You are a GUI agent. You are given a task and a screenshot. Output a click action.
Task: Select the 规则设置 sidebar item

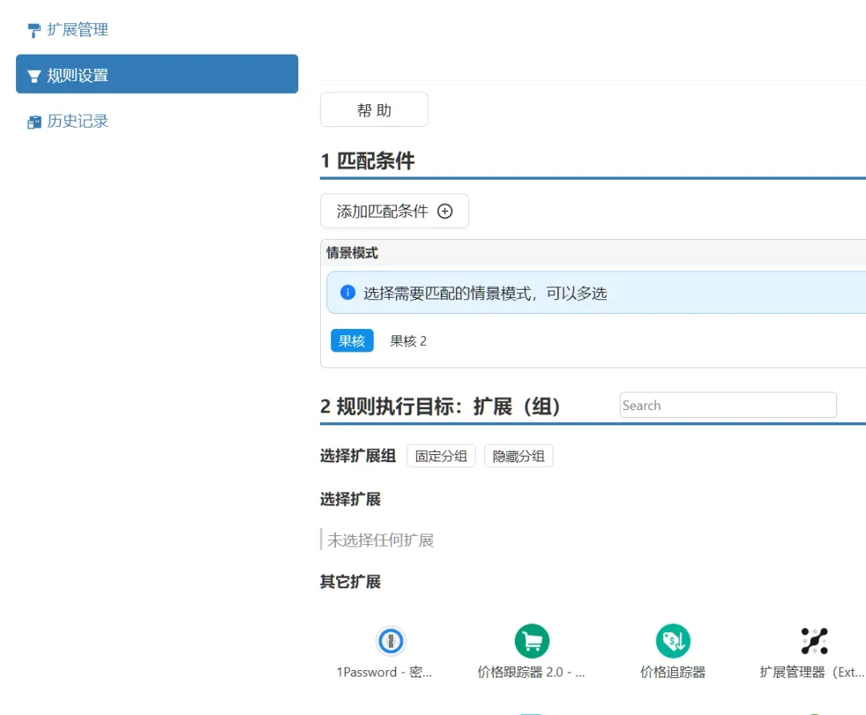tap(157, 74)
